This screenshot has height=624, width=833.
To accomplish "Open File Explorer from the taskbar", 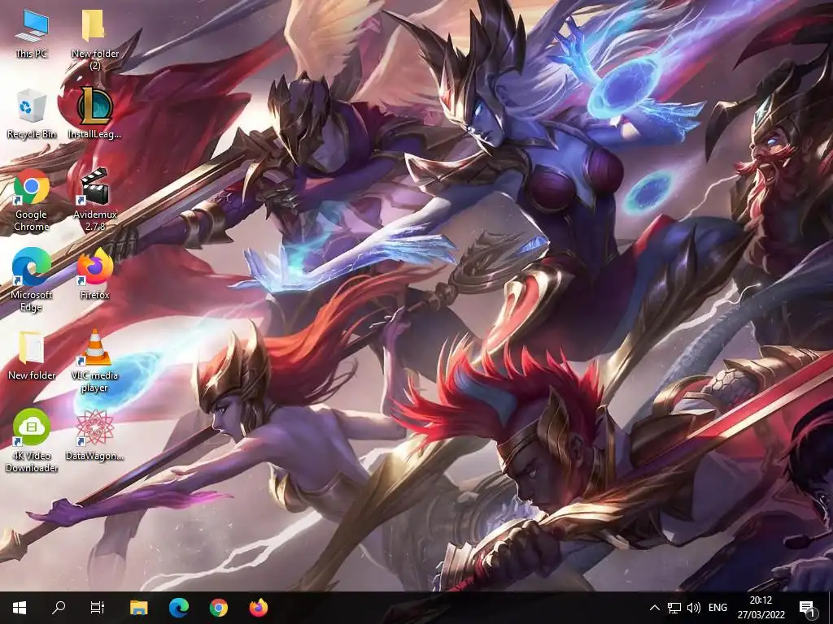I will tap(139, 608).
